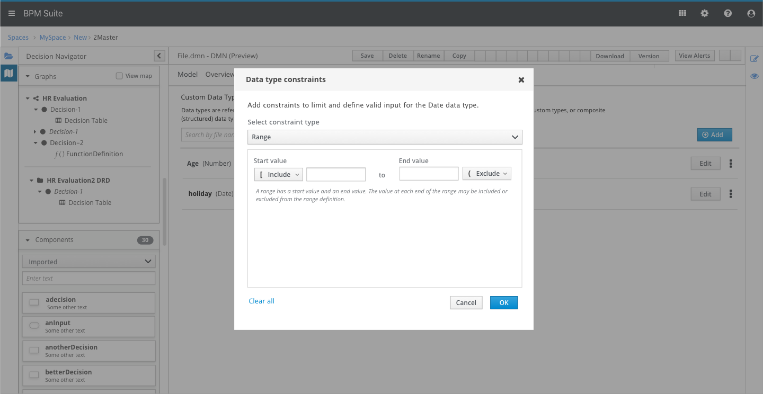The image size is (763, 394).
Task: Open the start value Include dropdown
Action: click(x=278, y=174)
